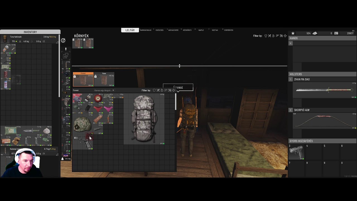The width and height of the screenshot is (357, 201).
Task: Toggle the character body view icon
Action: coord(66,49)
